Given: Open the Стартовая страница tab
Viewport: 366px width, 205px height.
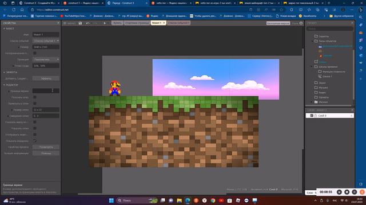Looking at the screenshot, I should (137, 23).
